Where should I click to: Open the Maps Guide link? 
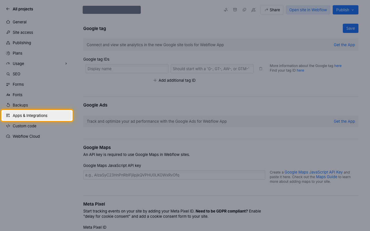tap(327, 177)
